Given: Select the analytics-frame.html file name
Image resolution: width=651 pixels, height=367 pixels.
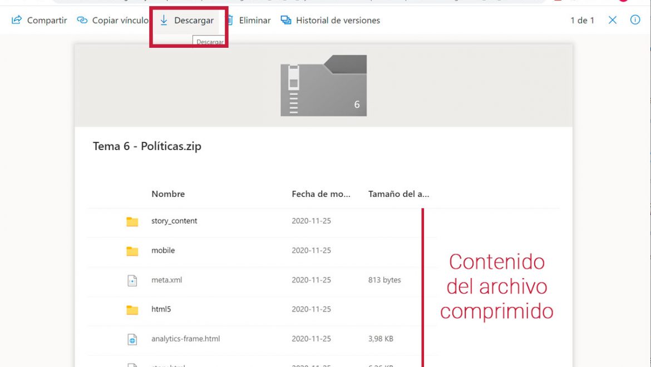Looking at the screenshot, I should pyautogui.click(x=186, y=339).
